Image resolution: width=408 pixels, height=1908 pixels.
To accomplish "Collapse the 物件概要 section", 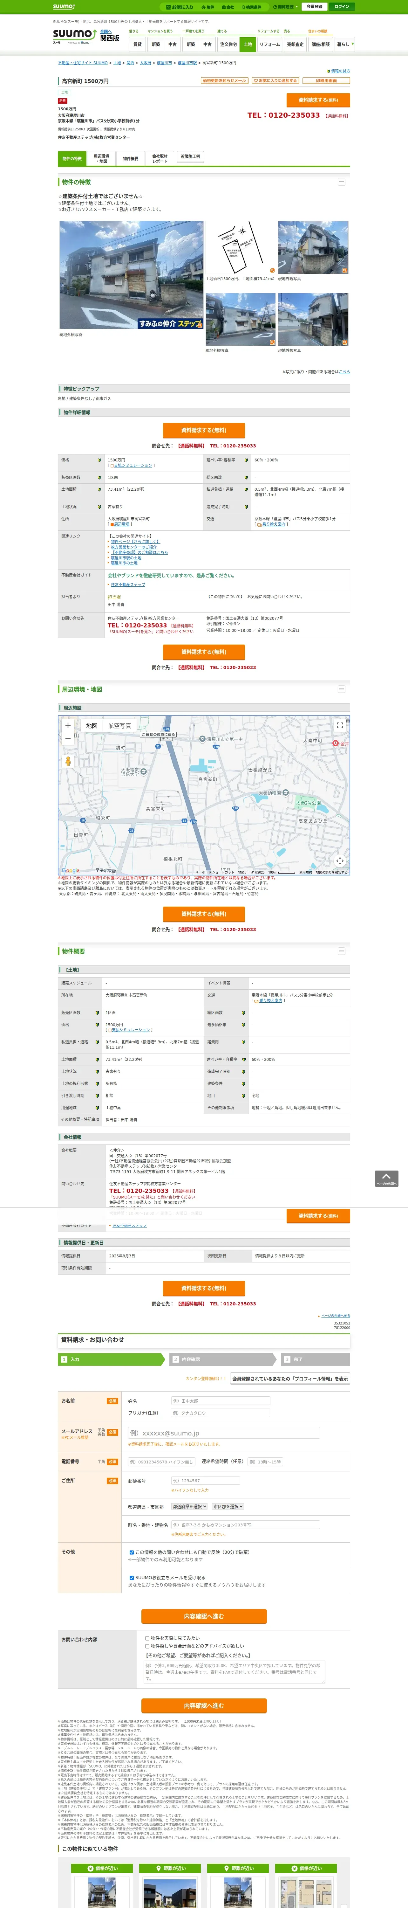I will tap(341, 951).
